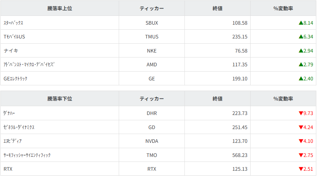Click the red down arrow in the NVDA row
The width and height of the screenshot is (317, 176).
301,141
